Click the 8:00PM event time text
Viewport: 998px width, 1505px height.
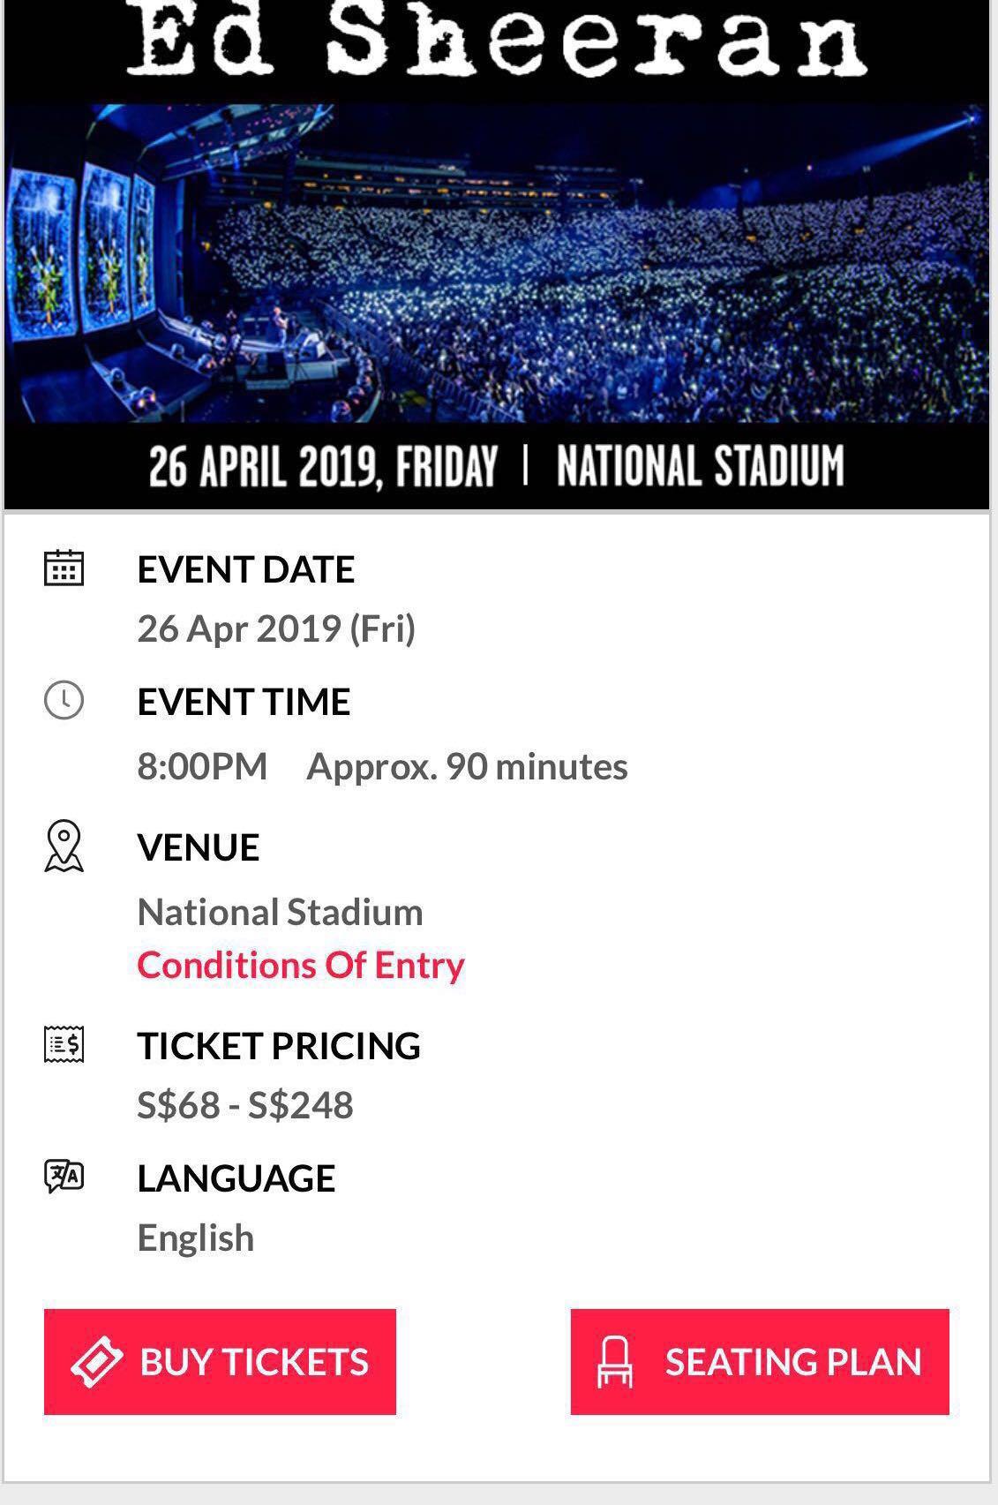203,766
